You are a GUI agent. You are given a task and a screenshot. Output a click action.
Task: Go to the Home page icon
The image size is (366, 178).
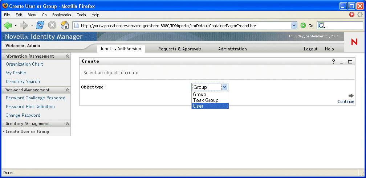(x=65, y=25)
